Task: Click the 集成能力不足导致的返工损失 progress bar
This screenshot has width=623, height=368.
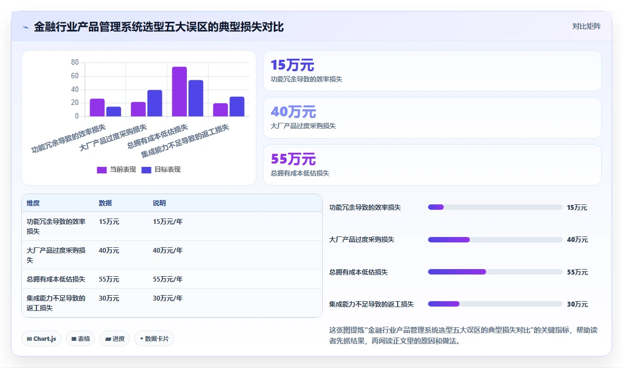Action: point(495,304)
